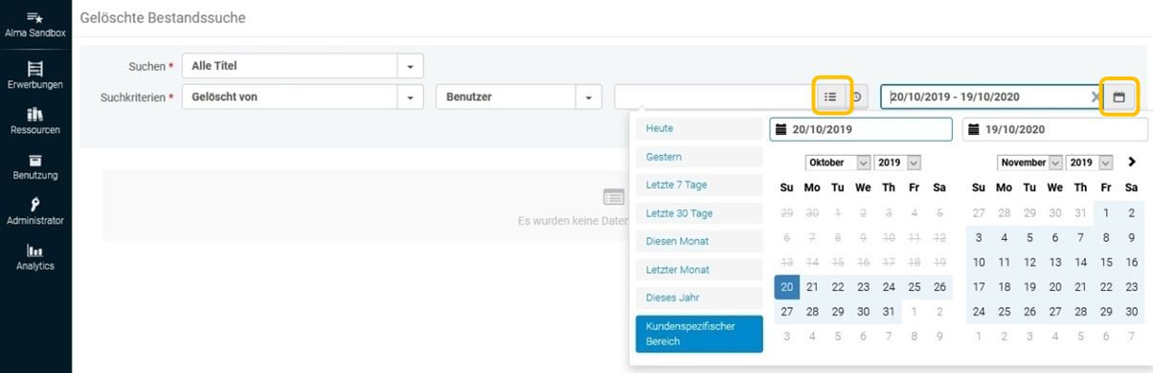The image size is (1153, 373).
Task: Select Kundenspezifischer Bereich option
Action: [x=699, y=334]
